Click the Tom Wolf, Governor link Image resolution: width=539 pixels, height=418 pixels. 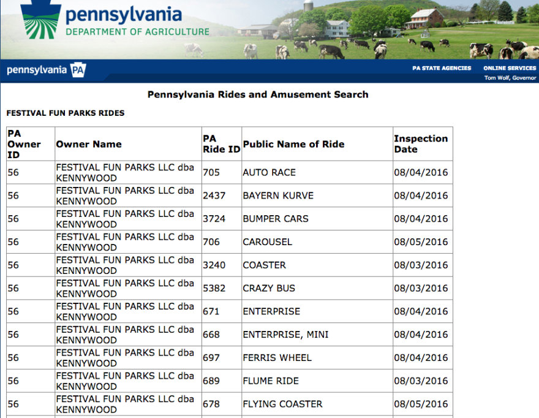[x=510, y=78]
